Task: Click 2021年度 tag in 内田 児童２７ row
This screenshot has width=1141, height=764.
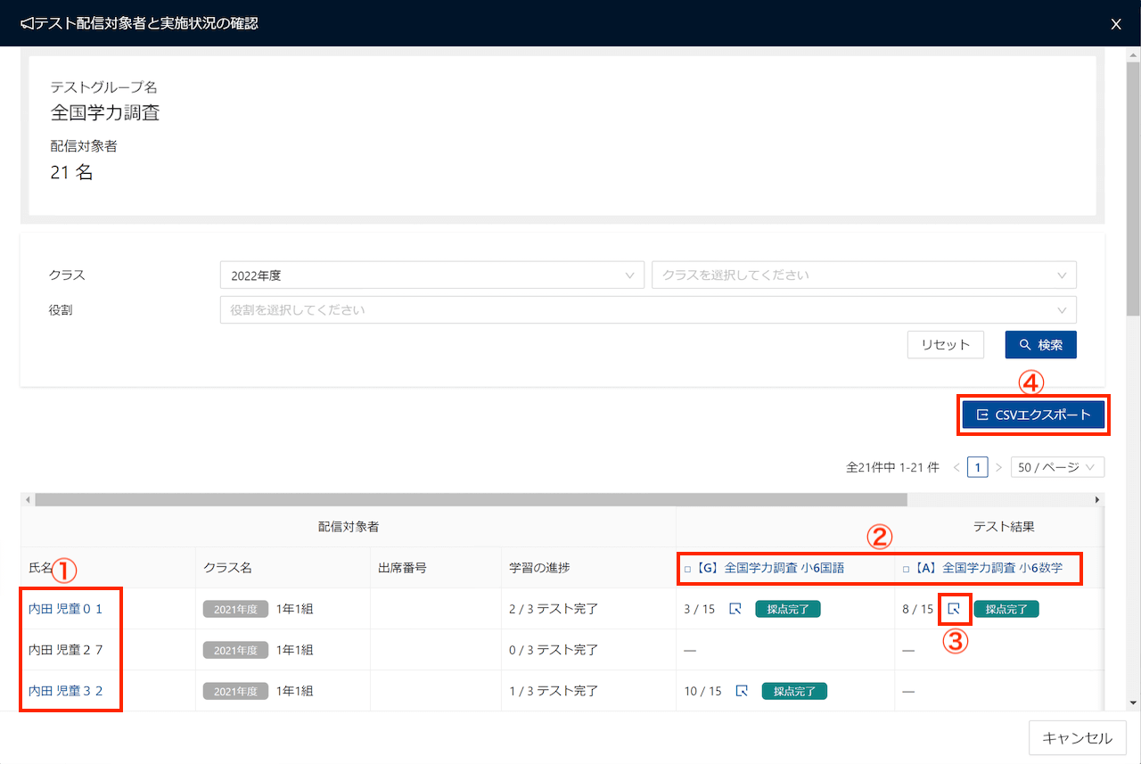Action: 236,650
